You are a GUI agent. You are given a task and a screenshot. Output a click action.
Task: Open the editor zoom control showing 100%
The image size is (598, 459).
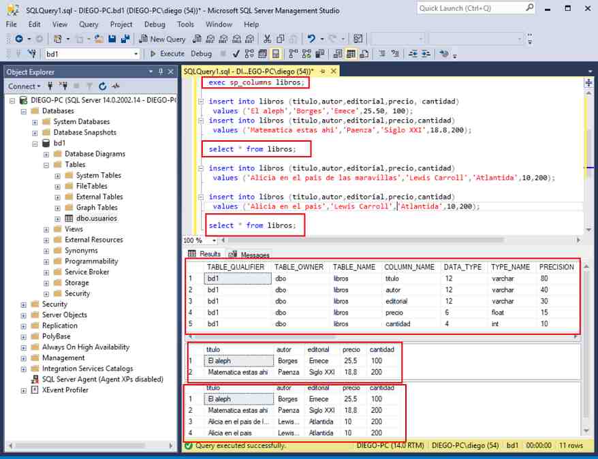(x=195, y=240)
